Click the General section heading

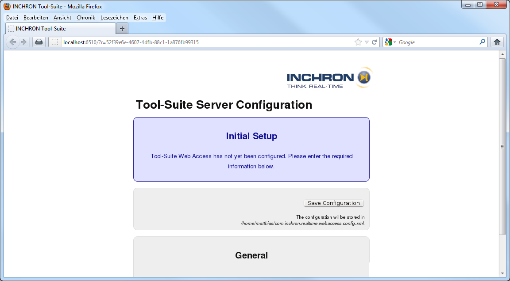click(251, 255)
